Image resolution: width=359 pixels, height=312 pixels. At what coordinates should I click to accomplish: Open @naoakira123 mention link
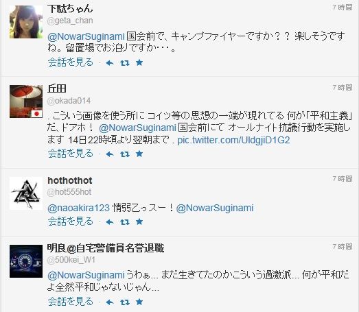78,208
